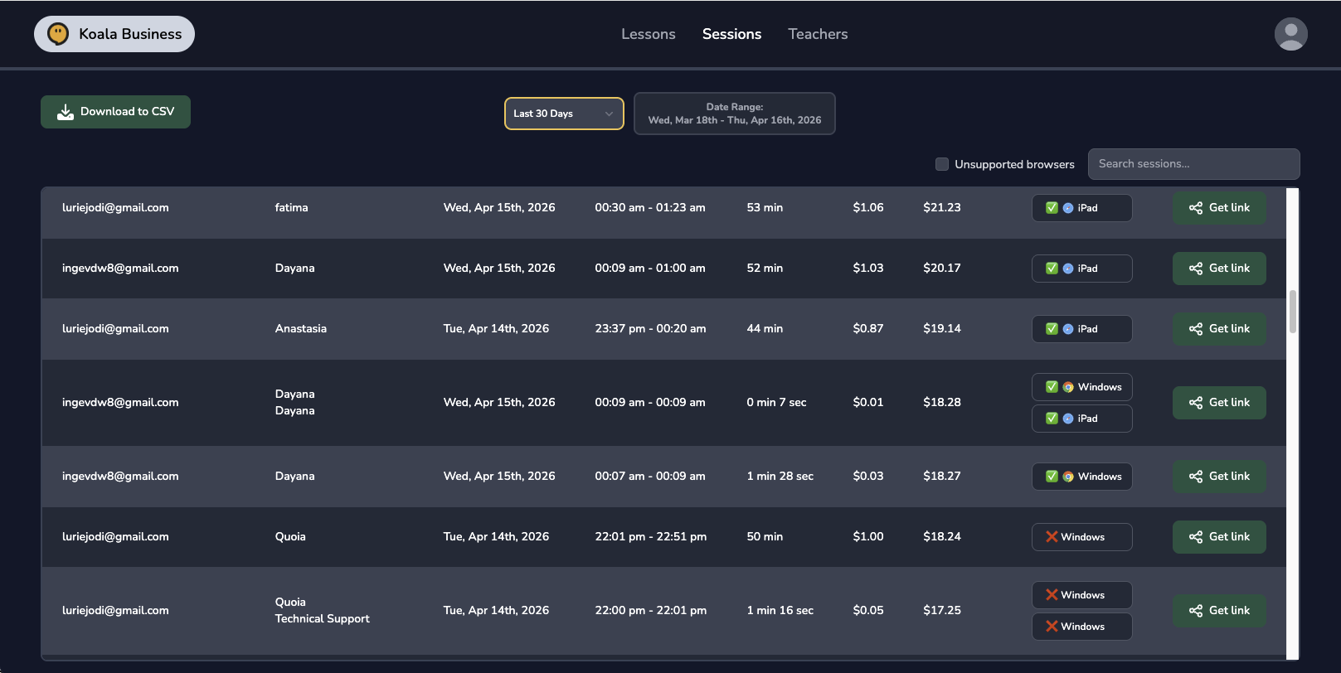Click the $21.23 amount

click(942, 208)
